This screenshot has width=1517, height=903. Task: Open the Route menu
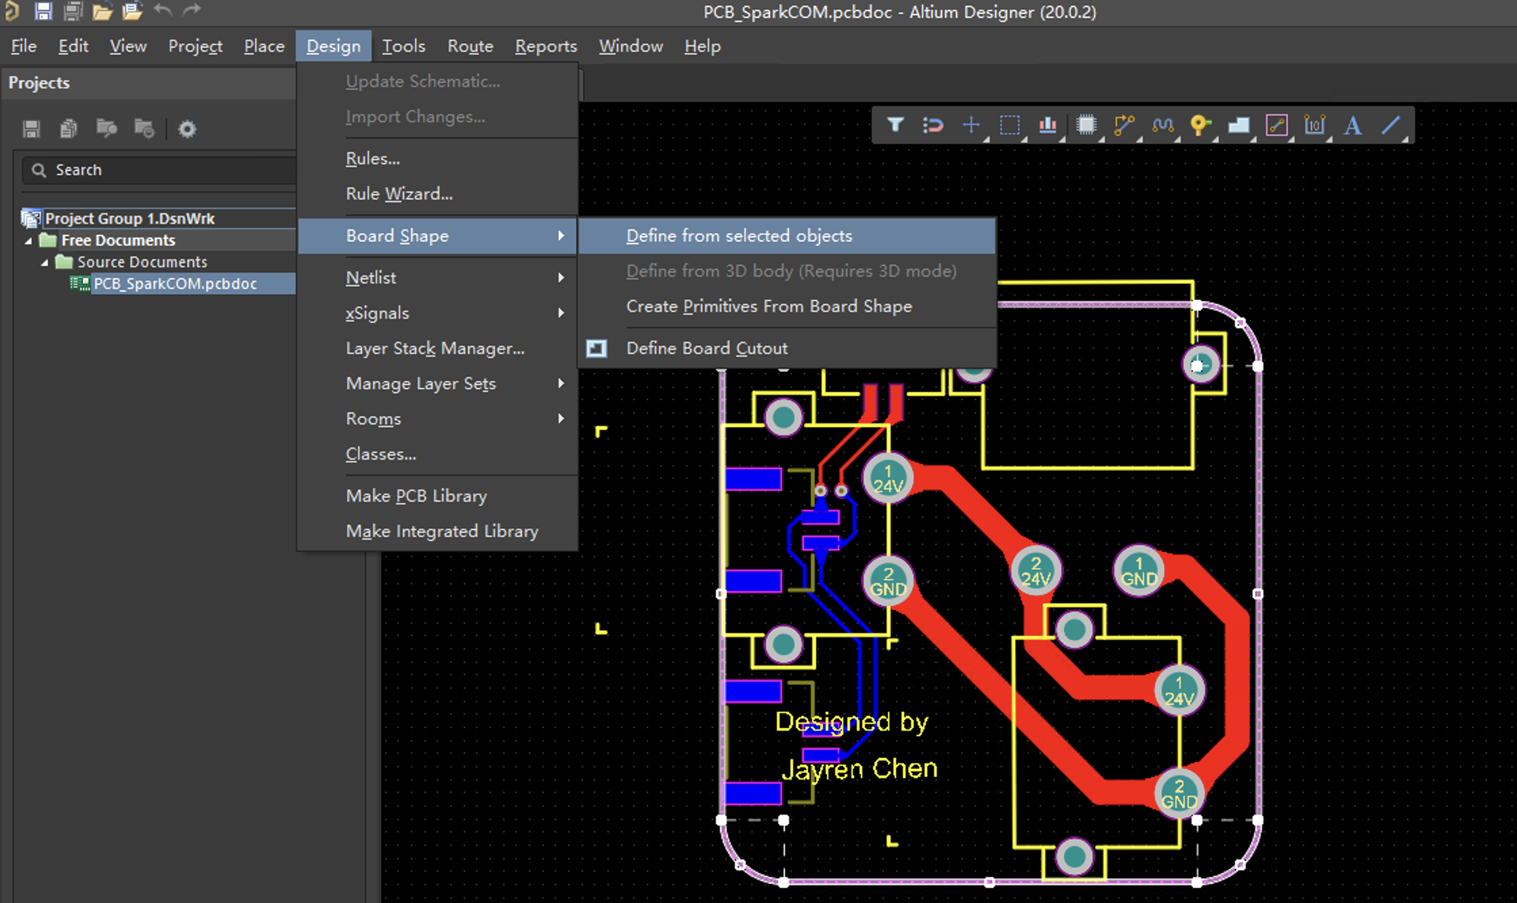(x=470, y=46)
